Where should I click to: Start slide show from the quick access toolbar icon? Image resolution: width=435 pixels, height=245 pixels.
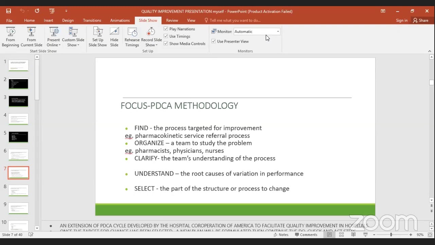click(52, 11)
